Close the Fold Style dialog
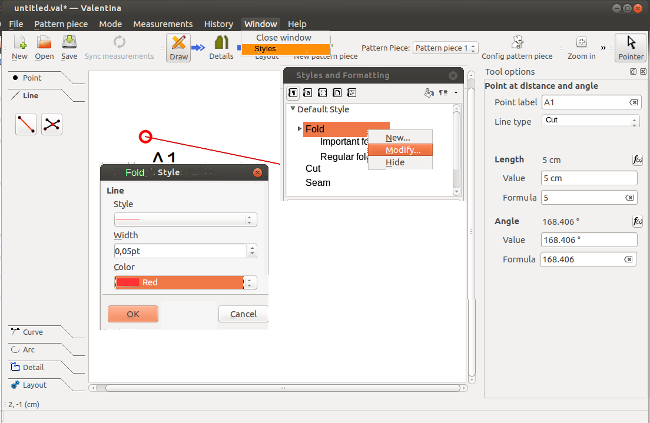Viewport: 650px width, 423px height. (x=257, y=172)
